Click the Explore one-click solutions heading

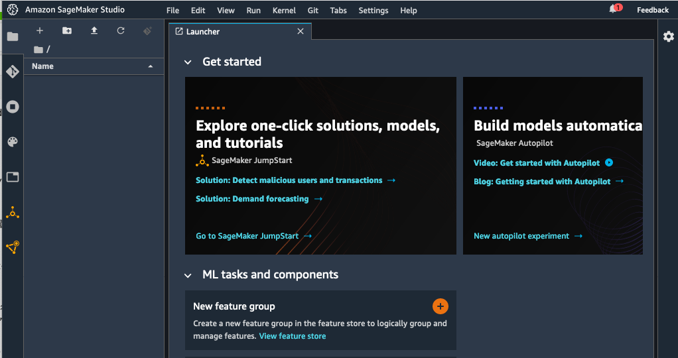[x=318, y=134]
